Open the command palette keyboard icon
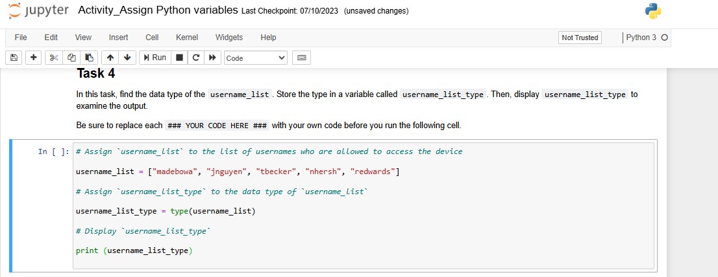The width and height of the screenshot is (718, 277). (x=301, y=58)
